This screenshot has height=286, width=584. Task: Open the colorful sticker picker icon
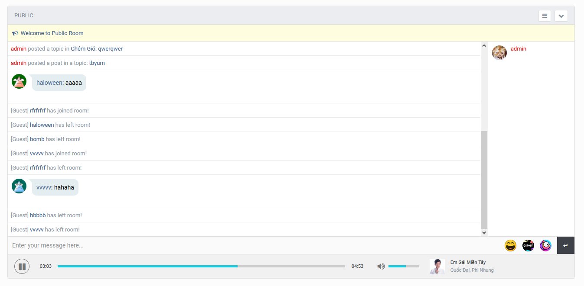[545, 246]
